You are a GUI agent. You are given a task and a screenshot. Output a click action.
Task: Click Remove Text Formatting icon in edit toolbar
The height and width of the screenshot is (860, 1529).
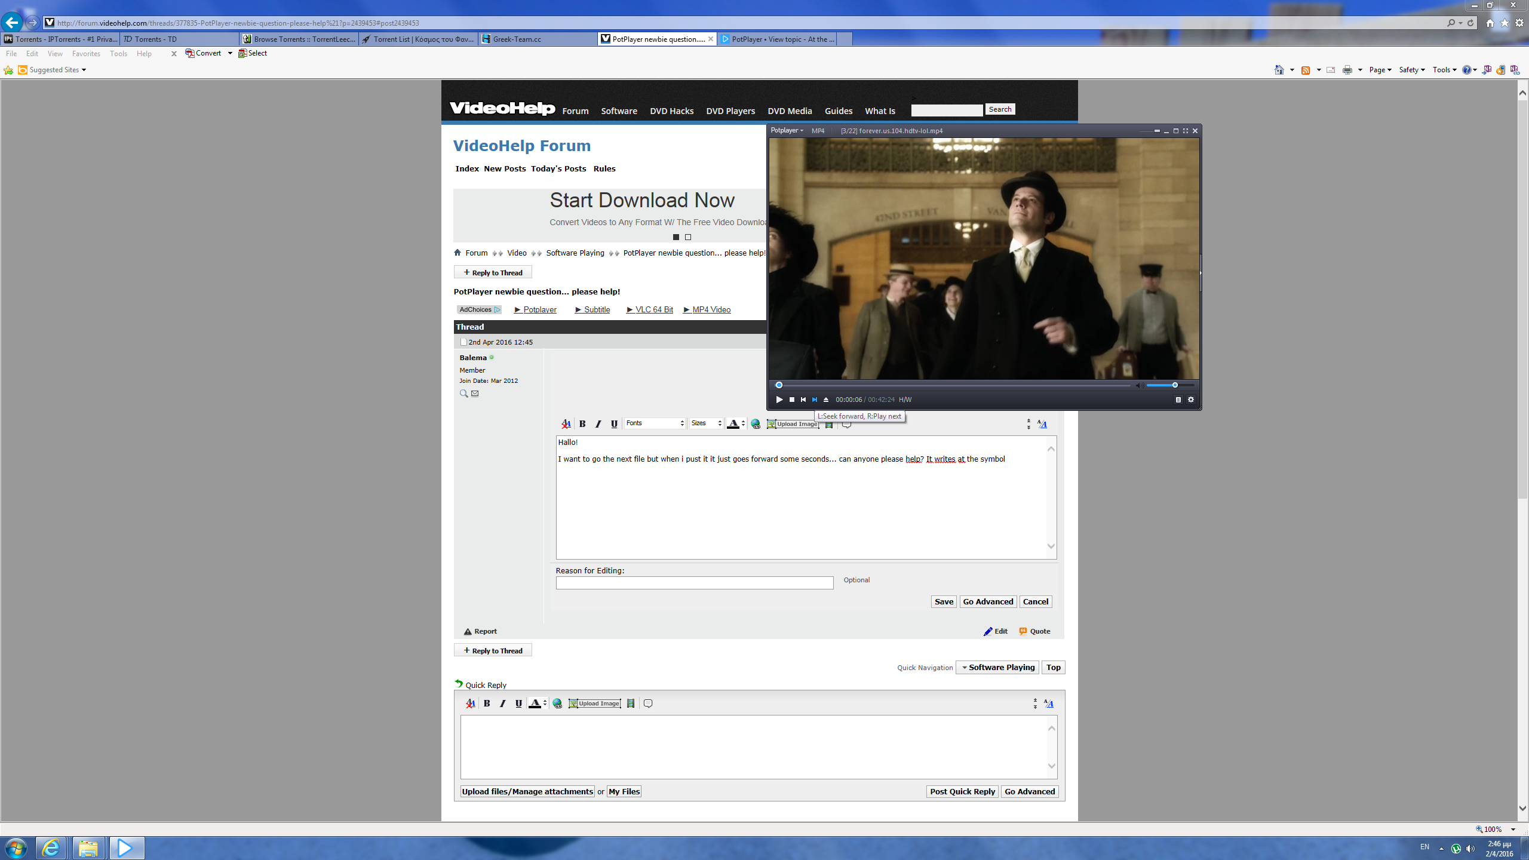(x=566, y=423)
